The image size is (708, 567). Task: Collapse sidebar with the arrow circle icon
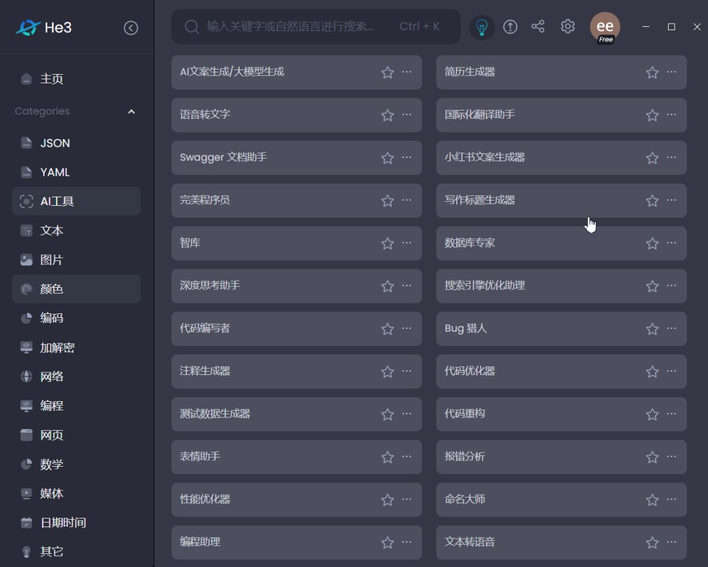click(x=131, y=28)
